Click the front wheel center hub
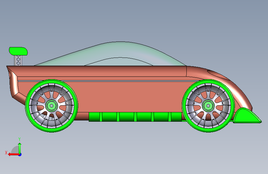 [208, 106]
